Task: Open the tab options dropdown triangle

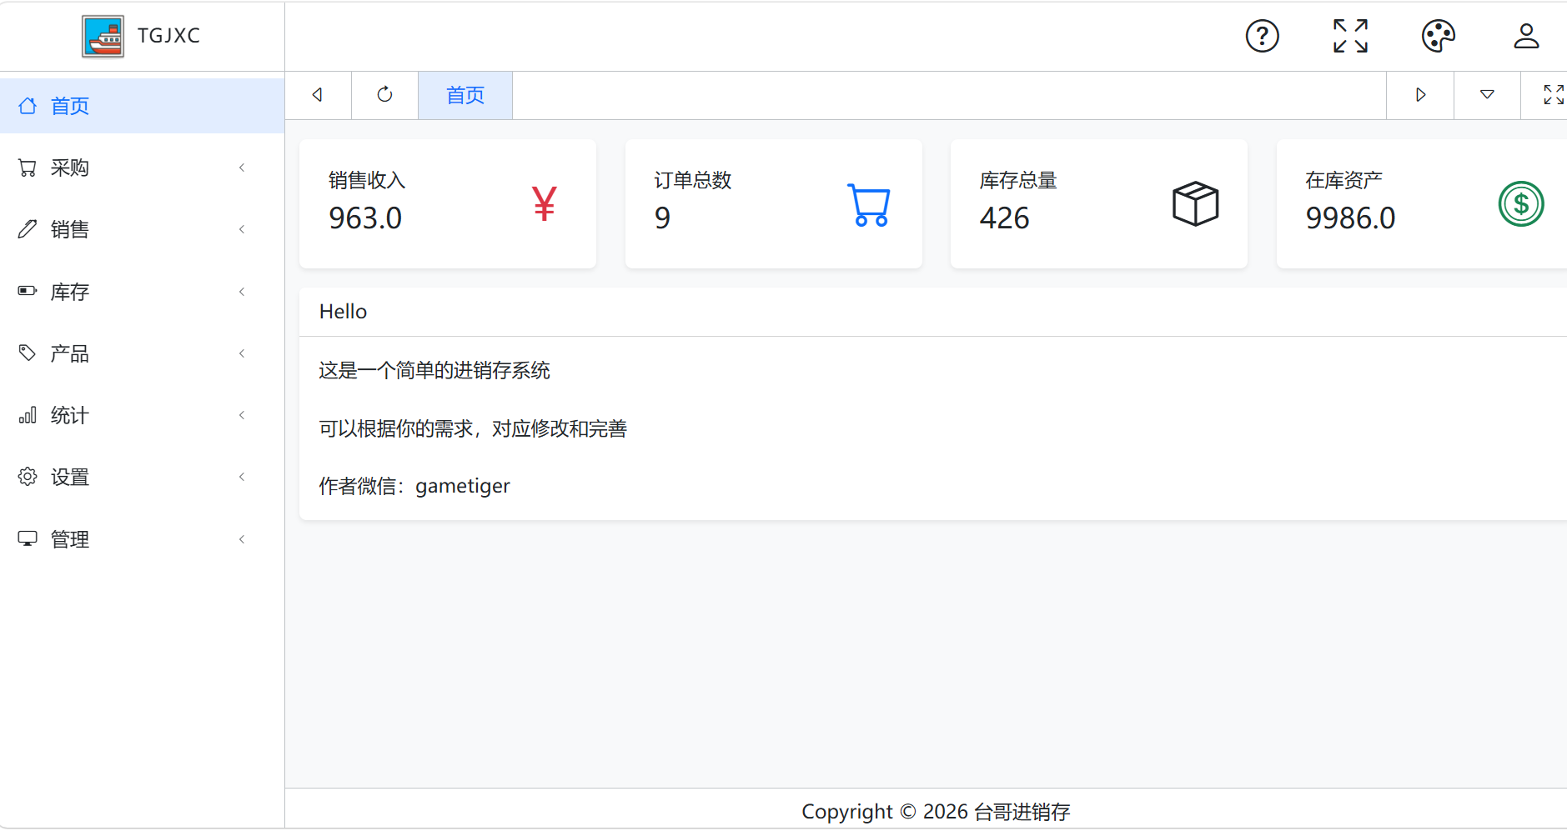Action: click(1487, 95)
